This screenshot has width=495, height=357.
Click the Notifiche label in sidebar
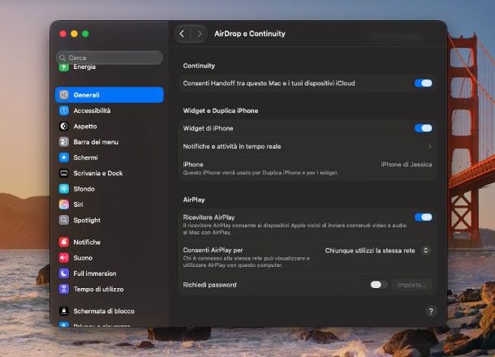point(87,242)
